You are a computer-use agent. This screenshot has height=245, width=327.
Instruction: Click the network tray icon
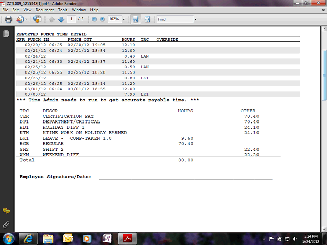click(x=287, y=239)
